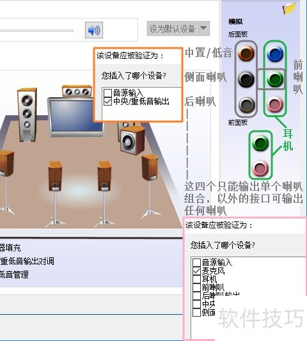Check the 后喇叭输出 checkbox
The height and width of the screenshot is (341, 307).
[x=196, y=296]
